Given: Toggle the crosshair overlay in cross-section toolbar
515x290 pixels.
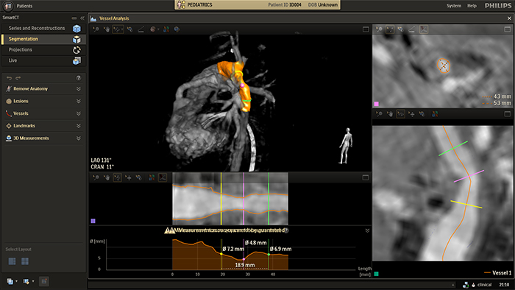Looking at the screenshot, I should (424, 29).
